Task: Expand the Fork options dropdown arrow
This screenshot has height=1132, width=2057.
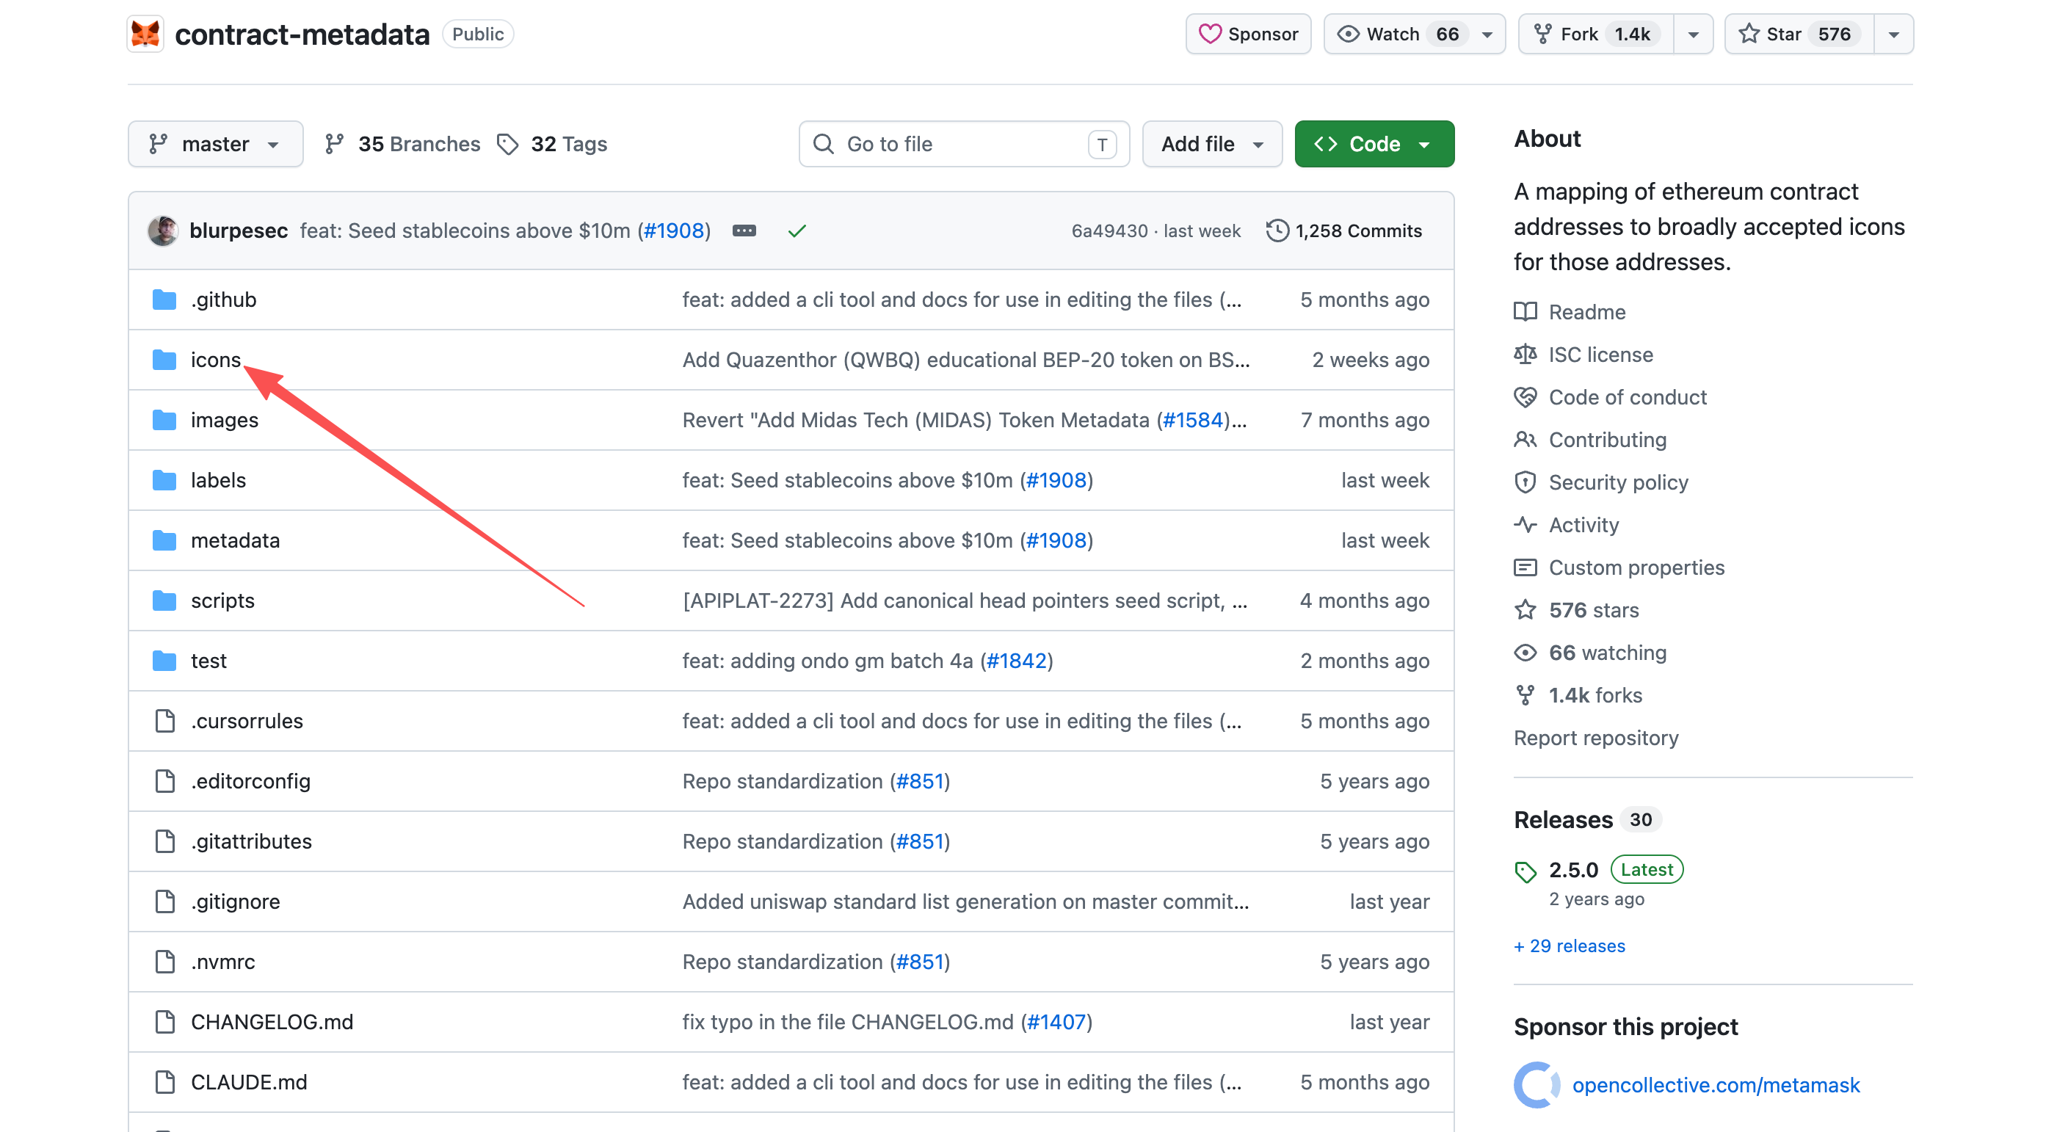Action: pos(1694,35)
